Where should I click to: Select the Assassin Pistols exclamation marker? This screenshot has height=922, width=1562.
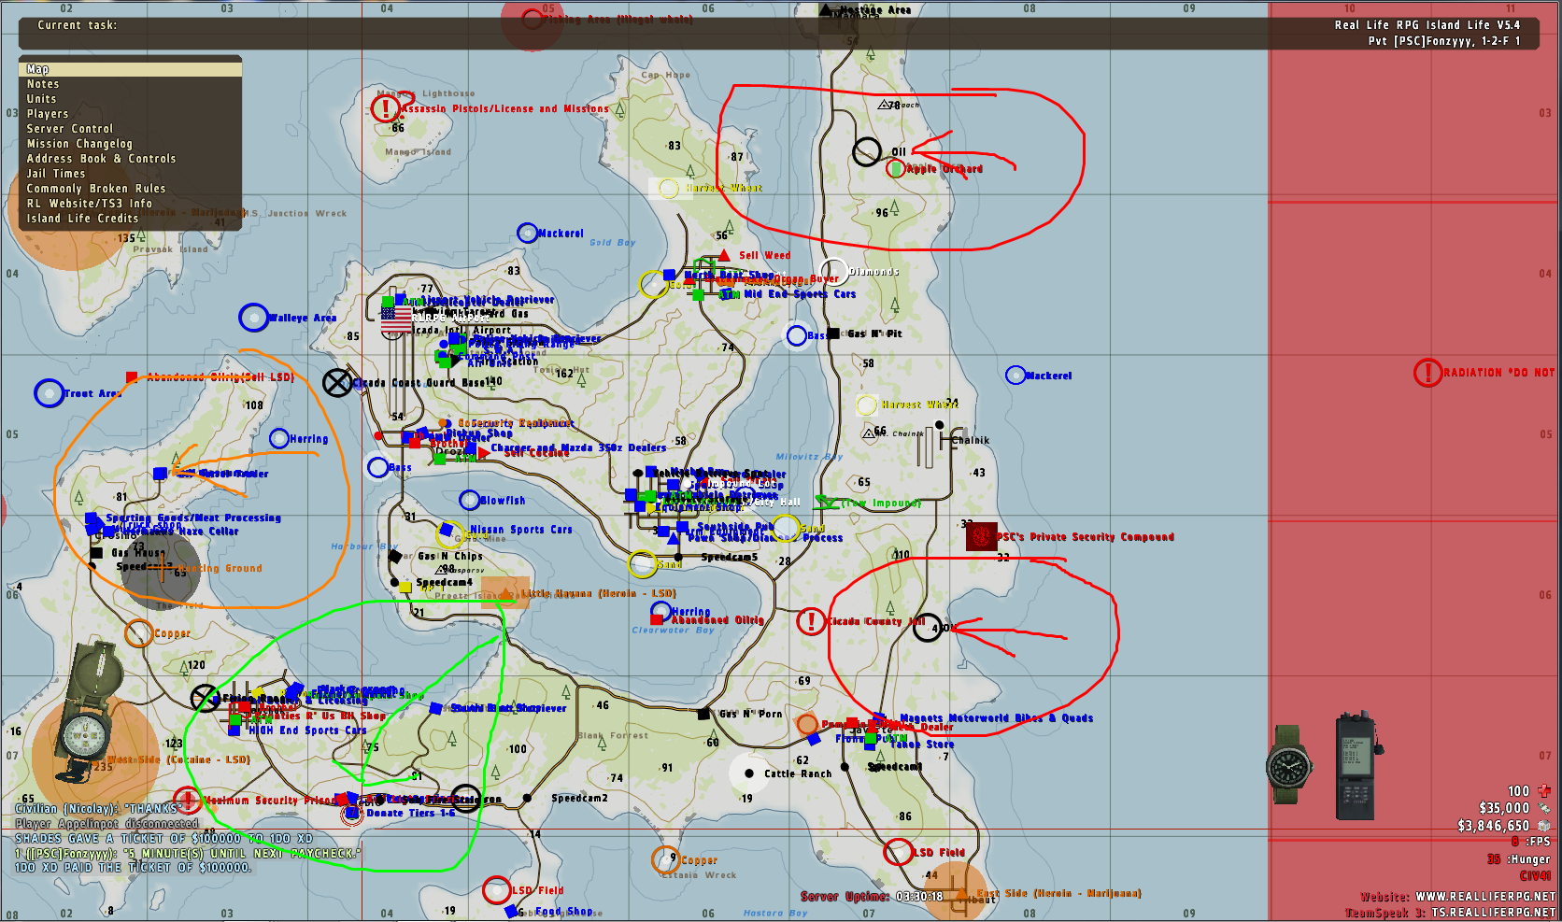tap(385, 108)
